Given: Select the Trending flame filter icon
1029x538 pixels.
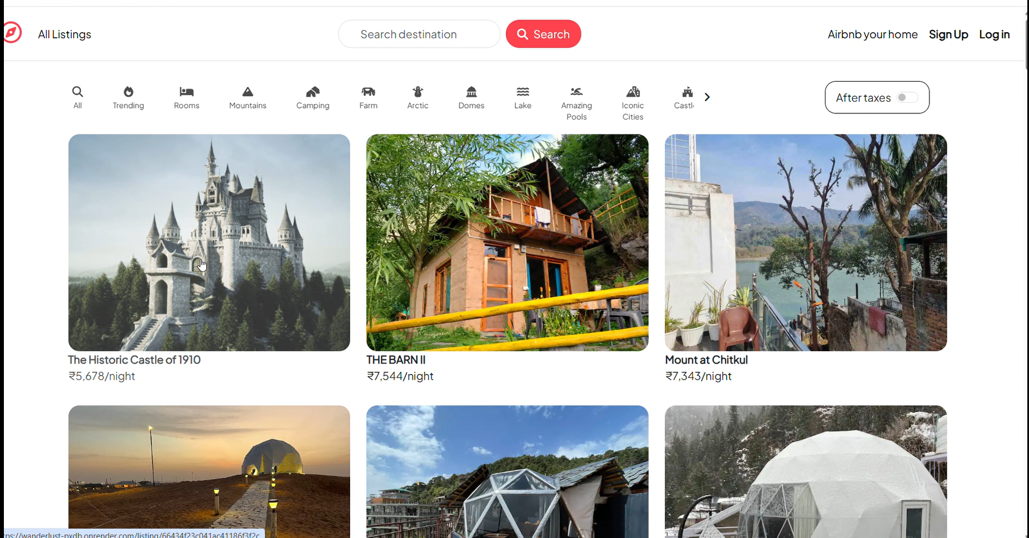Looking at the screenshot, I should coord(128,92).
